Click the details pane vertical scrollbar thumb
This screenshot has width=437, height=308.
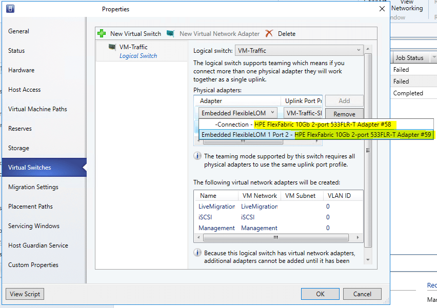coord(368,150)
